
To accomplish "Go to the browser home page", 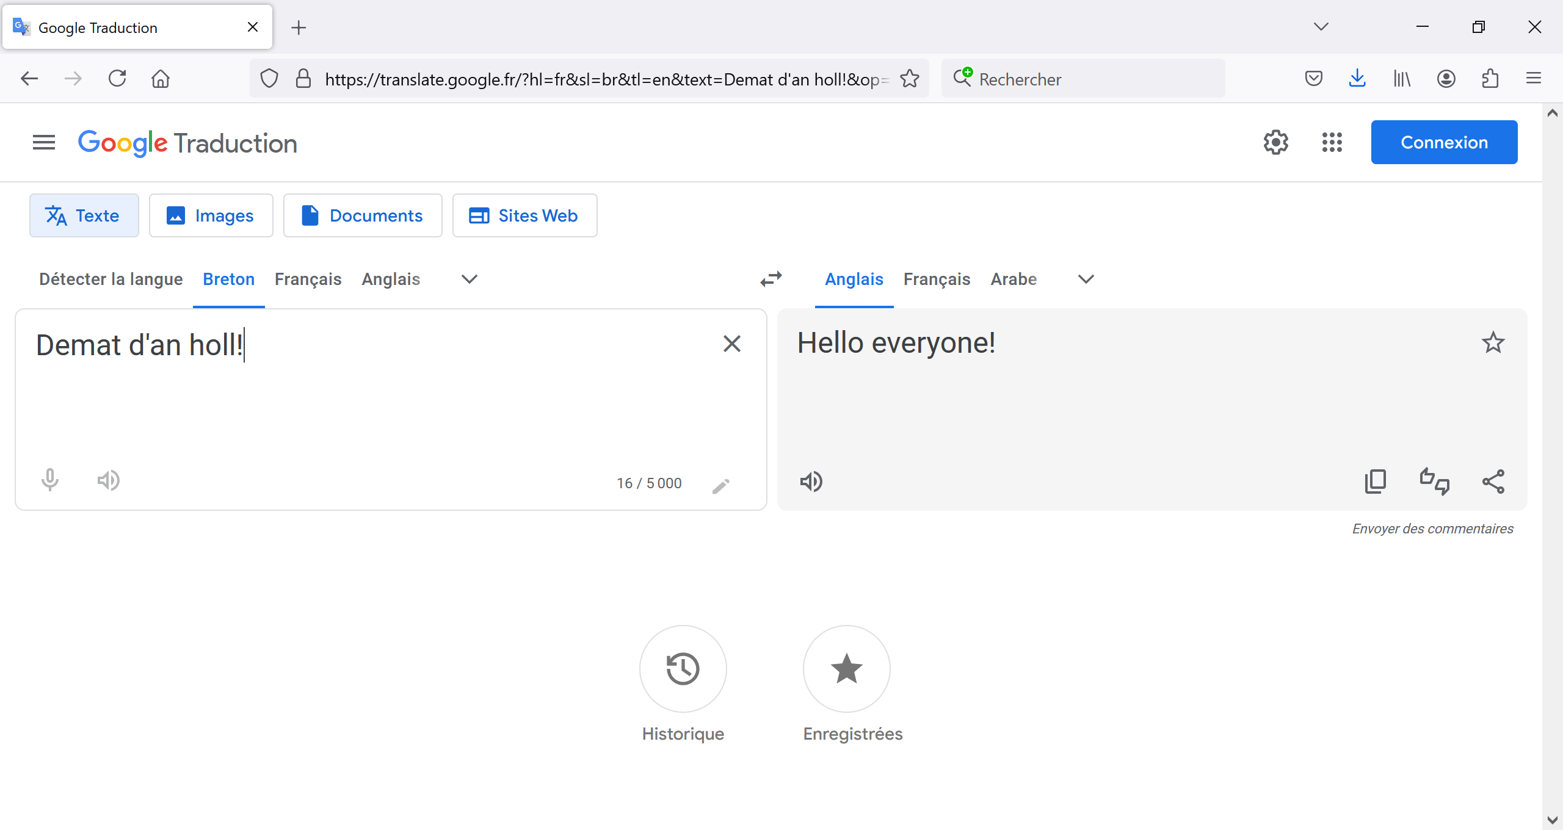I will [161, 79].
